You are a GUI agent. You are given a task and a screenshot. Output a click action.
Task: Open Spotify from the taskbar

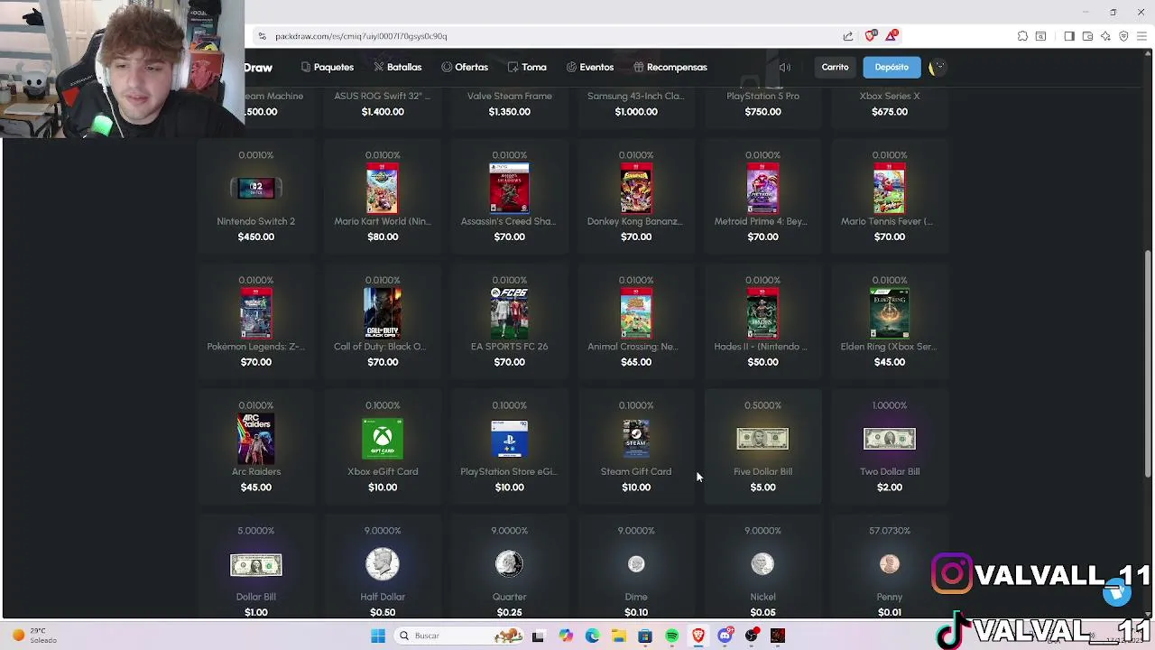pyautogui.click(x=671, y=636)
